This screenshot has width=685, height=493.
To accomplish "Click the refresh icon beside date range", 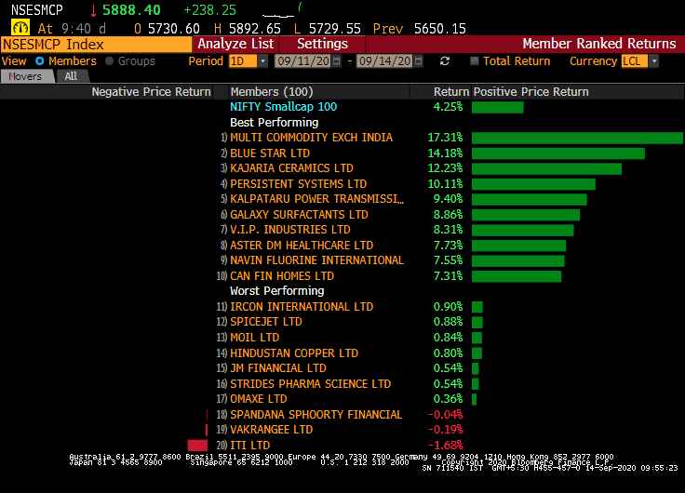I will pos(445,61).
